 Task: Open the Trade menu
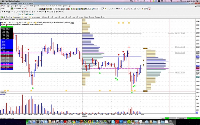(60, 6)
